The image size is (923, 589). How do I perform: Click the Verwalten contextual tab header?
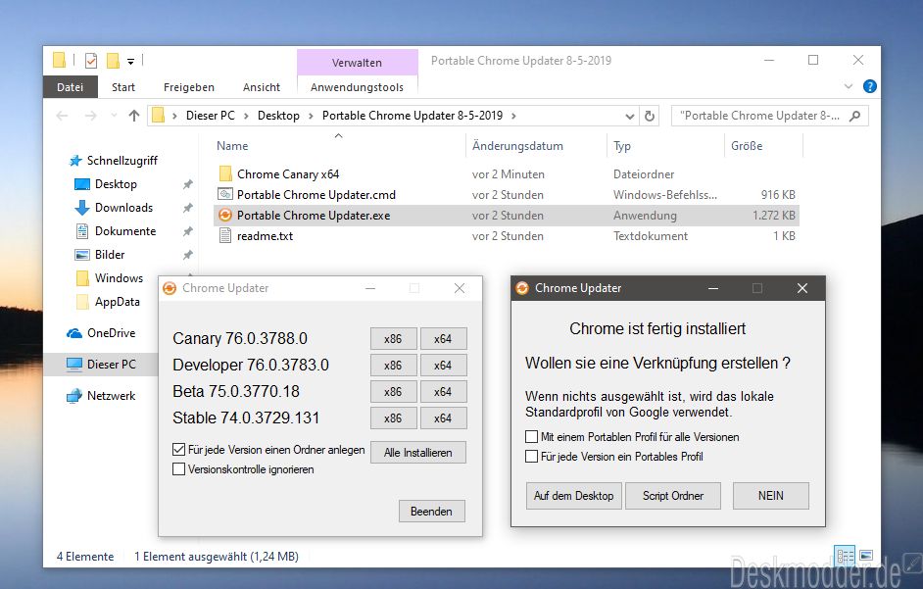[358, 63]
